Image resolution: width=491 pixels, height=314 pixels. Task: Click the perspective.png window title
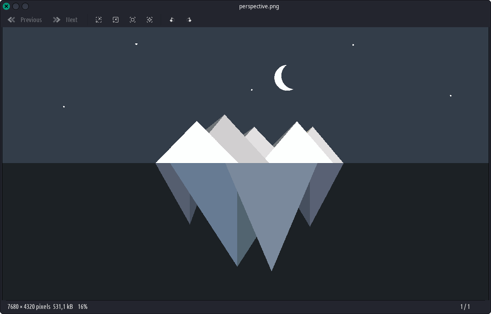tap(259, 6)
